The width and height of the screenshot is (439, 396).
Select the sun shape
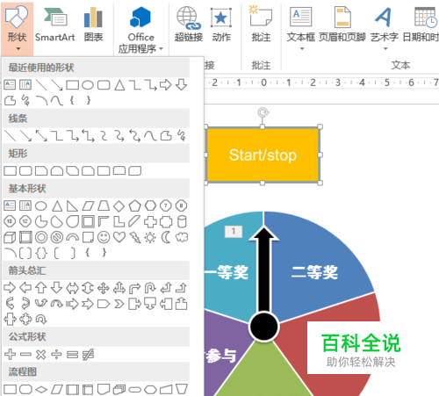[x=150, y=237]
